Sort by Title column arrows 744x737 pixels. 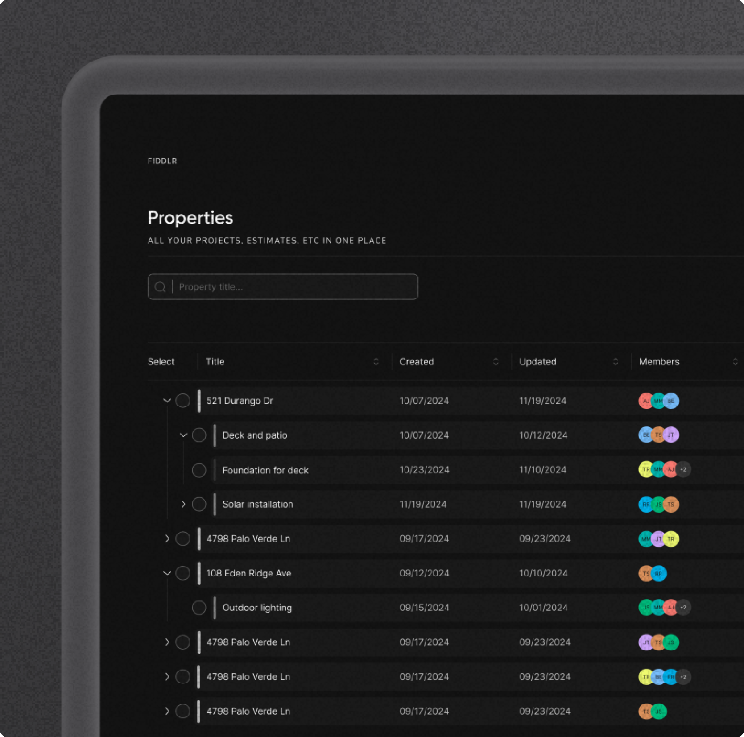(376, 362)
